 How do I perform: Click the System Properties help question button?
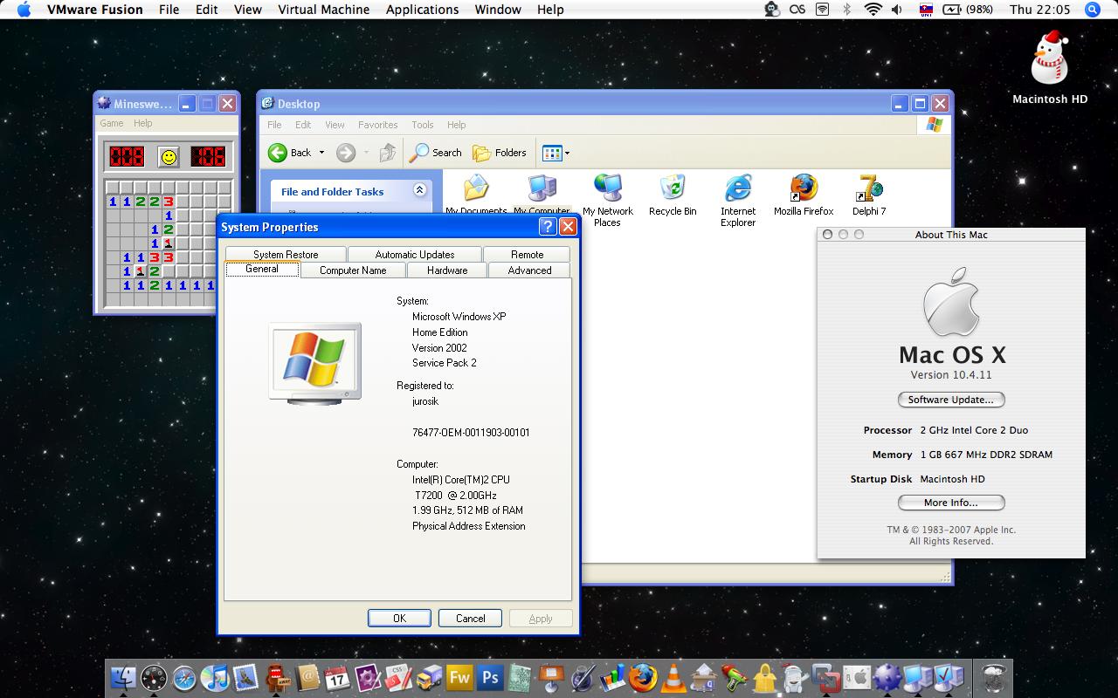click(x=548, y=227)
